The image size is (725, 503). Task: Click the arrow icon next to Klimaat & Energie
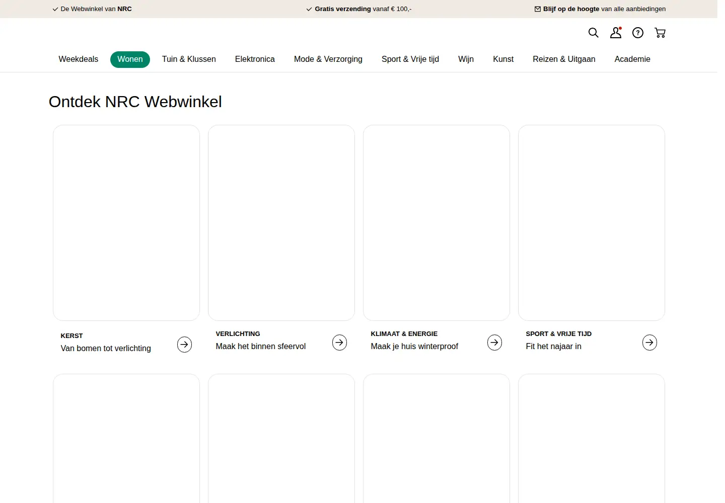pyautogui.click(x=495, y=343)
